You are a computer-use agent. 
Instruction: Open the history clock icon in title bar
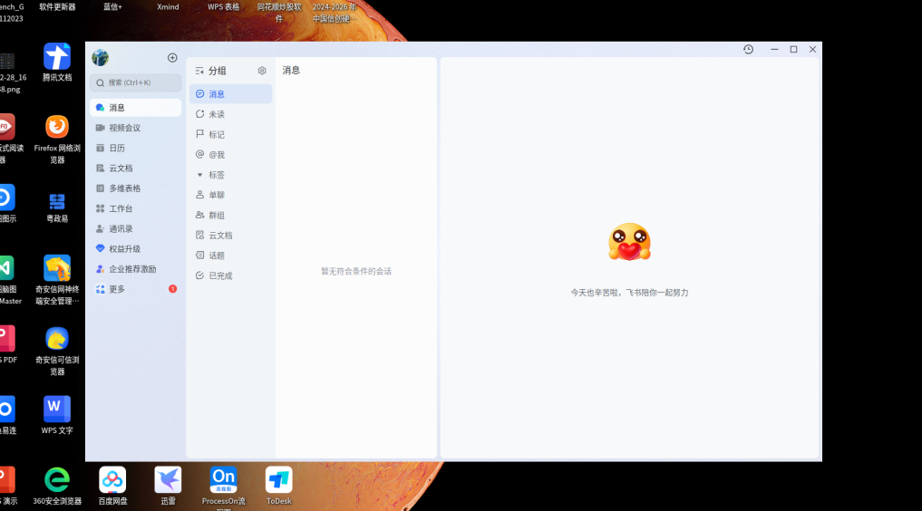(748, 50)
